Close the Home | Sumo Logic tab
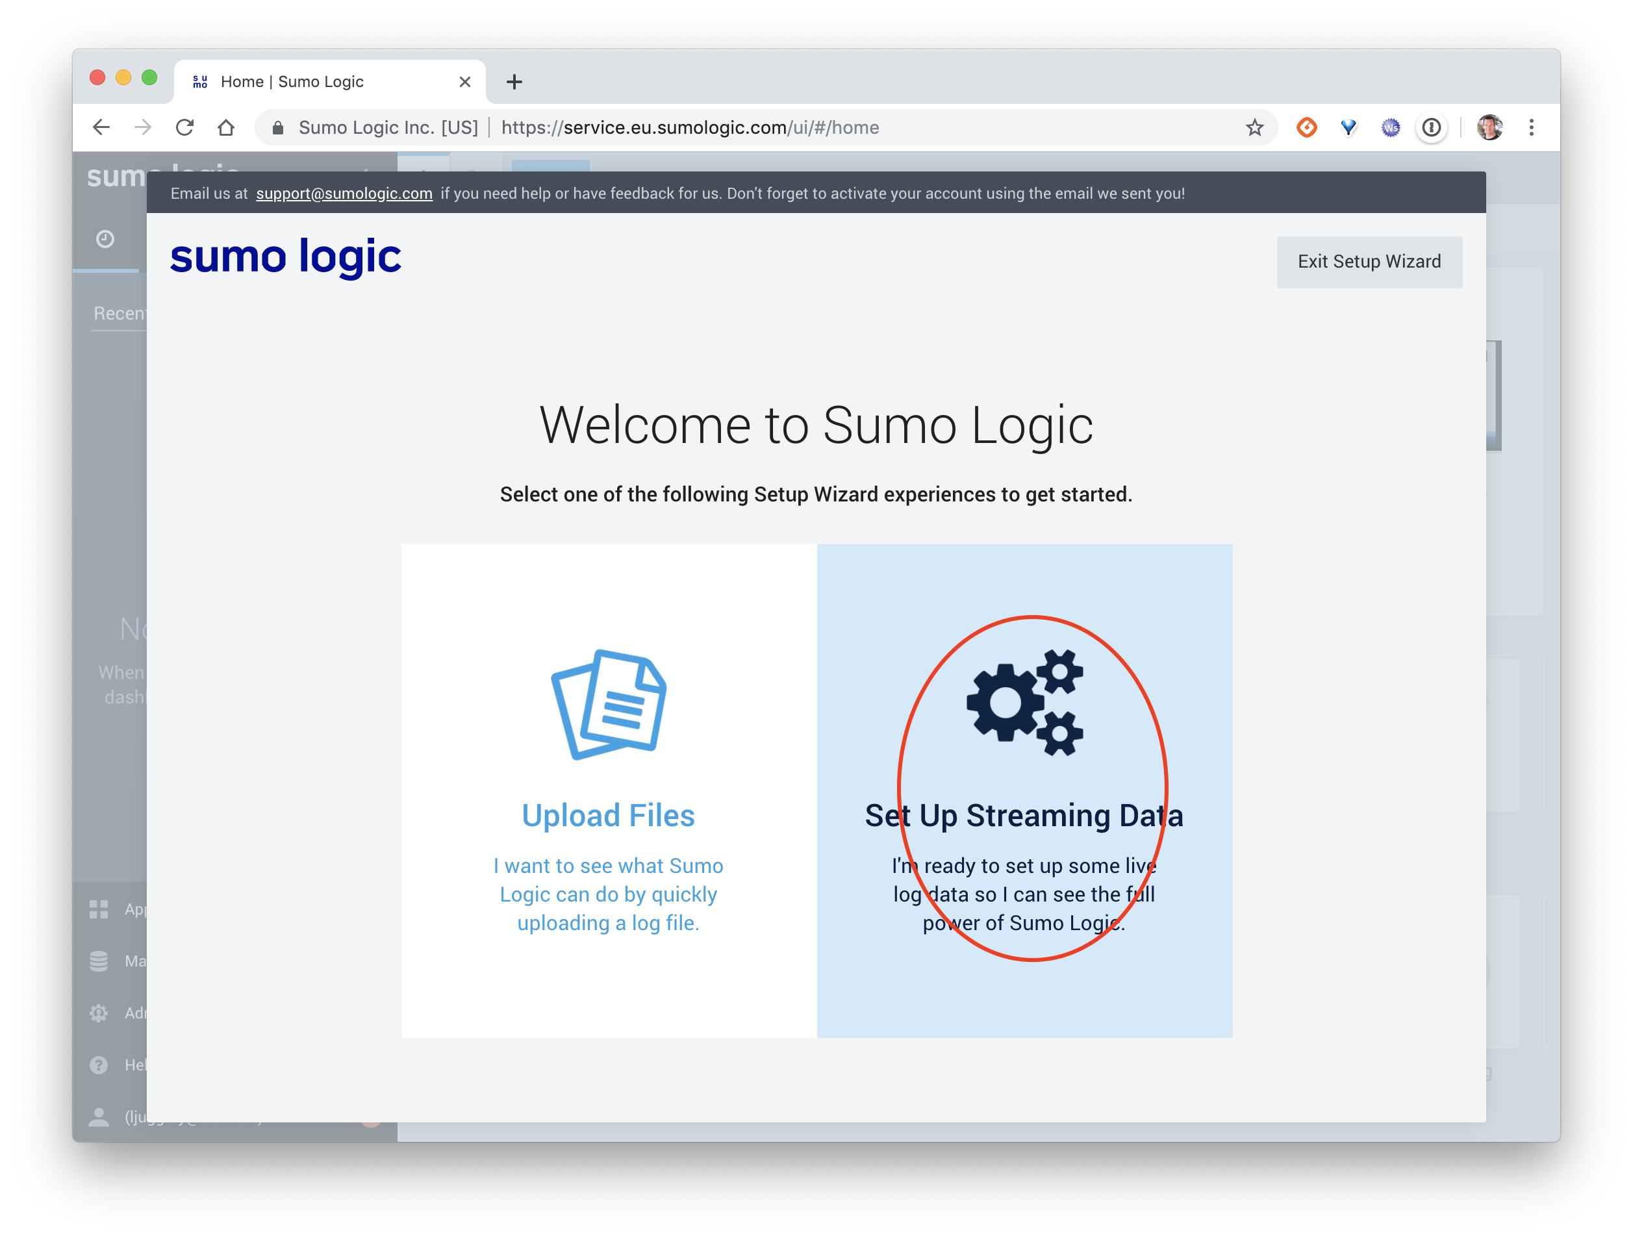 point(464,82)
